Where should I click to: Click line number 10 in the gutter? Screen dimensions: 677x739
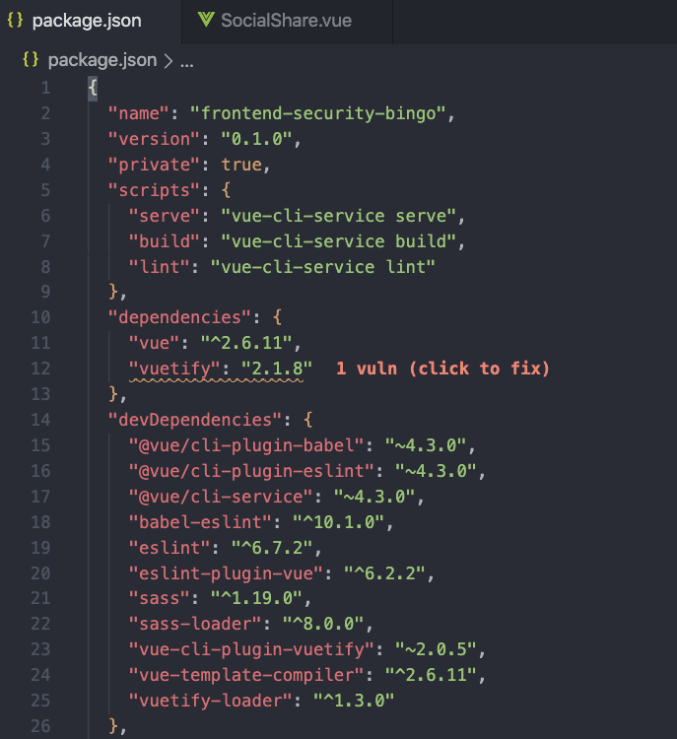[x=40, y=317]
